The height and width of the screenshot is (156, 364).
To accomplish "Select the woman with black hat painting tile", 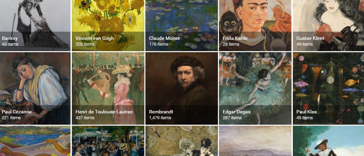I will [182, 141].
